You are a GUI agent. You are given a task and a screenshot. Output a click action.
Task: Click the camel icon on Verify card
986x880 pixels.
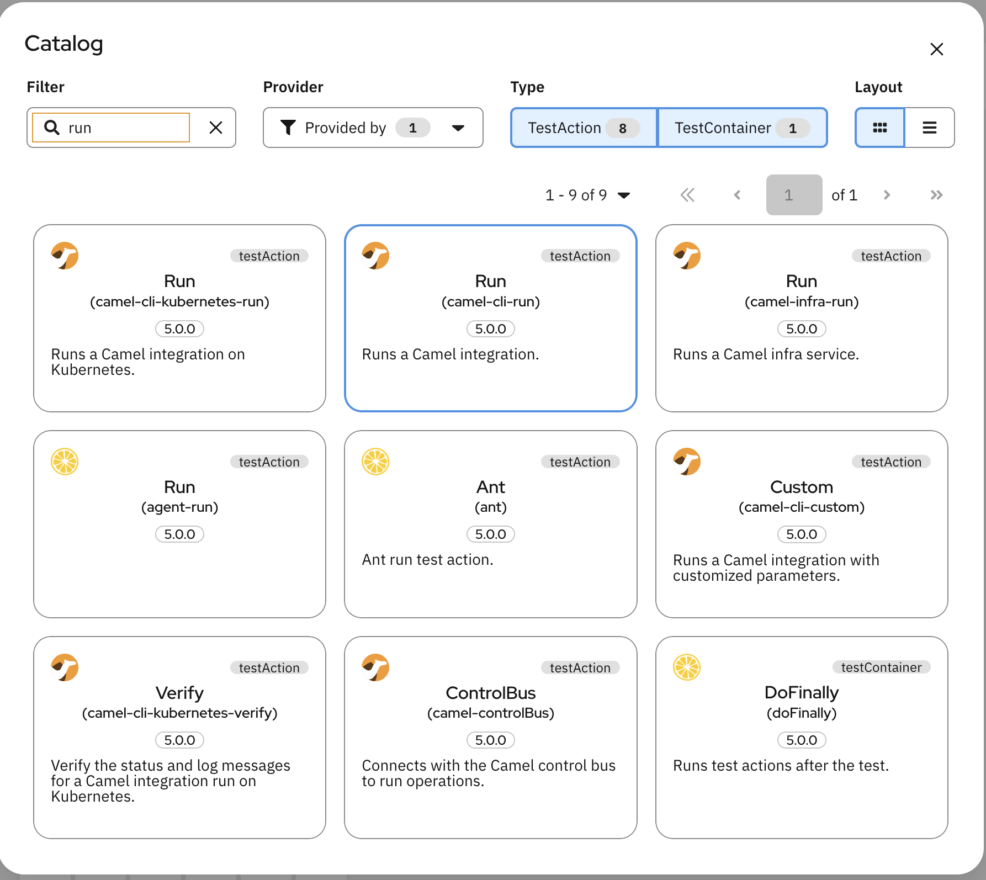(65, 667)
